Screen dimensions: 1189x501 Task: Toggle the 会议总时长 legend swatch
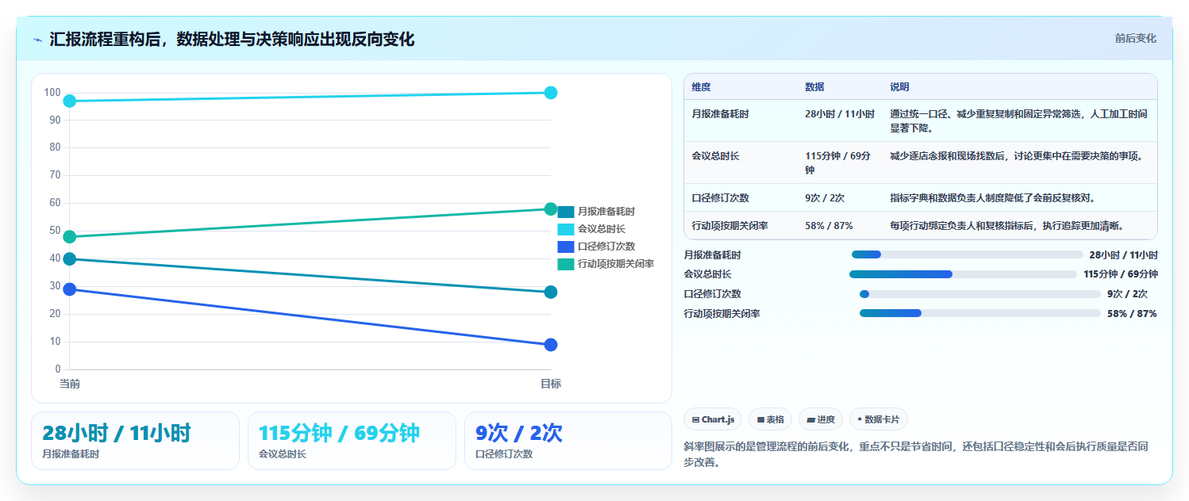[x=565, y=229]
